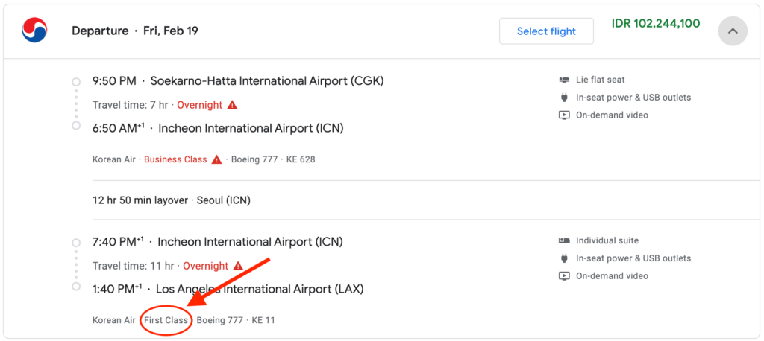The image size is (764, 341).
Task: Click the red Business Class text
Action: 175,159
